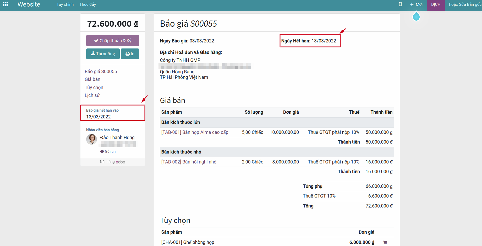This screenshot has width=482, height=246.
Task: Jump to Tùy chọn section link
Action: pos(94,88)
